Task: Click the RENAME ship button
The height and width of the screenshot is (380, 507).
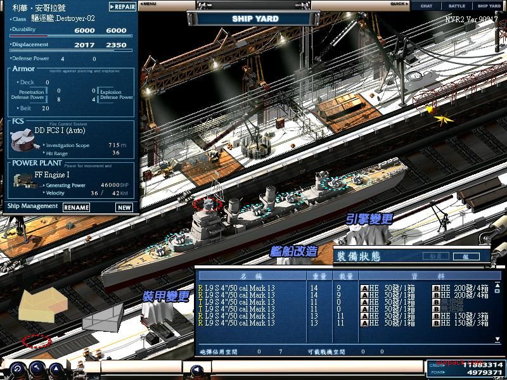Action: click(76, 207)
